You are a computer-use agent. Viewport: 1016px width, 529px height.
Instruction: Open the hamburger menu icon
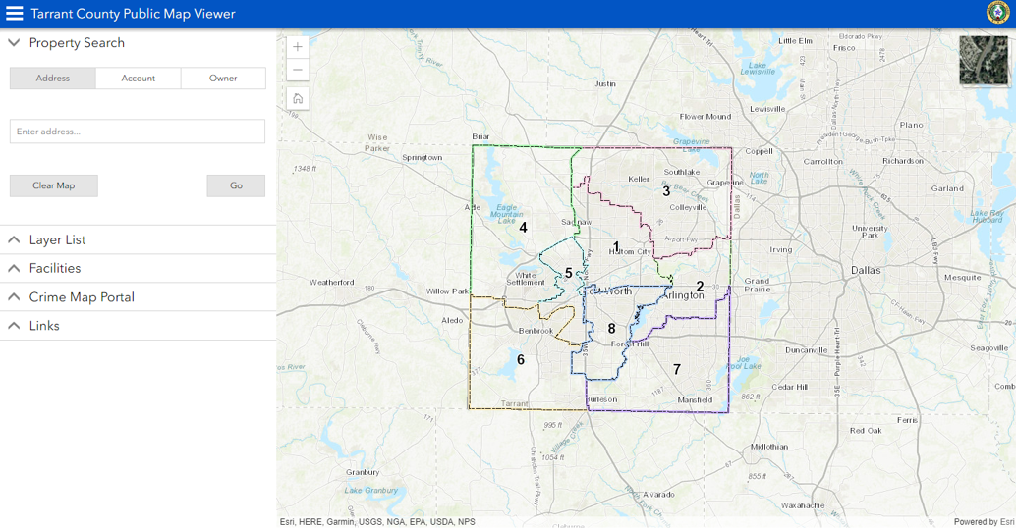pyautogui.click(x=15, y=14)
